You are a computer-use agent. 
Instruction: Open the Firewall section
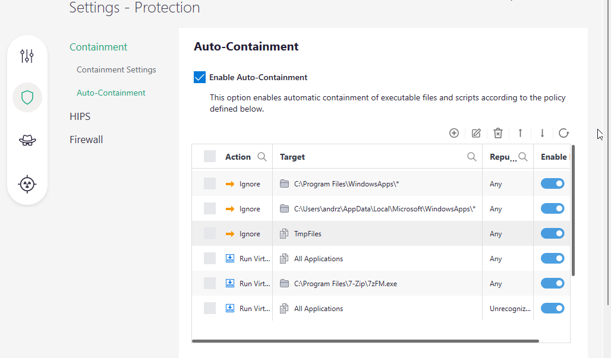[x=86, y=140]
